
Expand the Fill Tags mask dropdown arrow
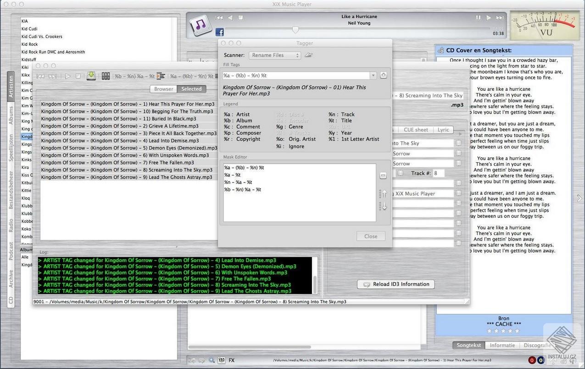tap(372, 75)
